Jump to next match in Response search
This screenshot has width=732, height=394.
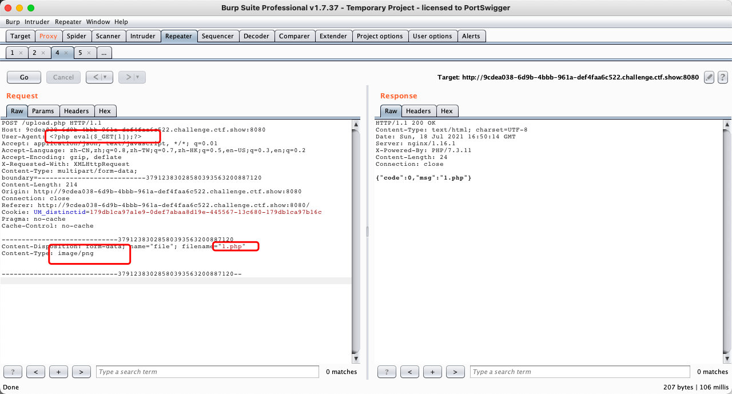tap(455, 372)
